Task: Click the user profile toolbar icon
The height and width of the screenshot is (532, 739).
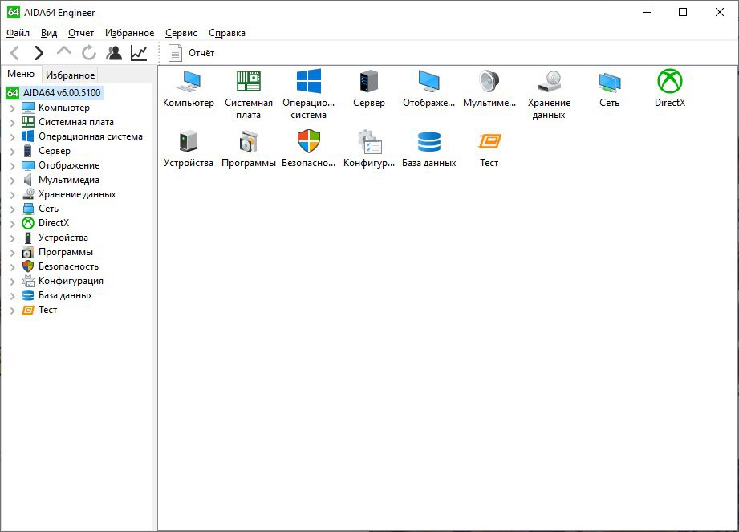Action: point(114,53)
